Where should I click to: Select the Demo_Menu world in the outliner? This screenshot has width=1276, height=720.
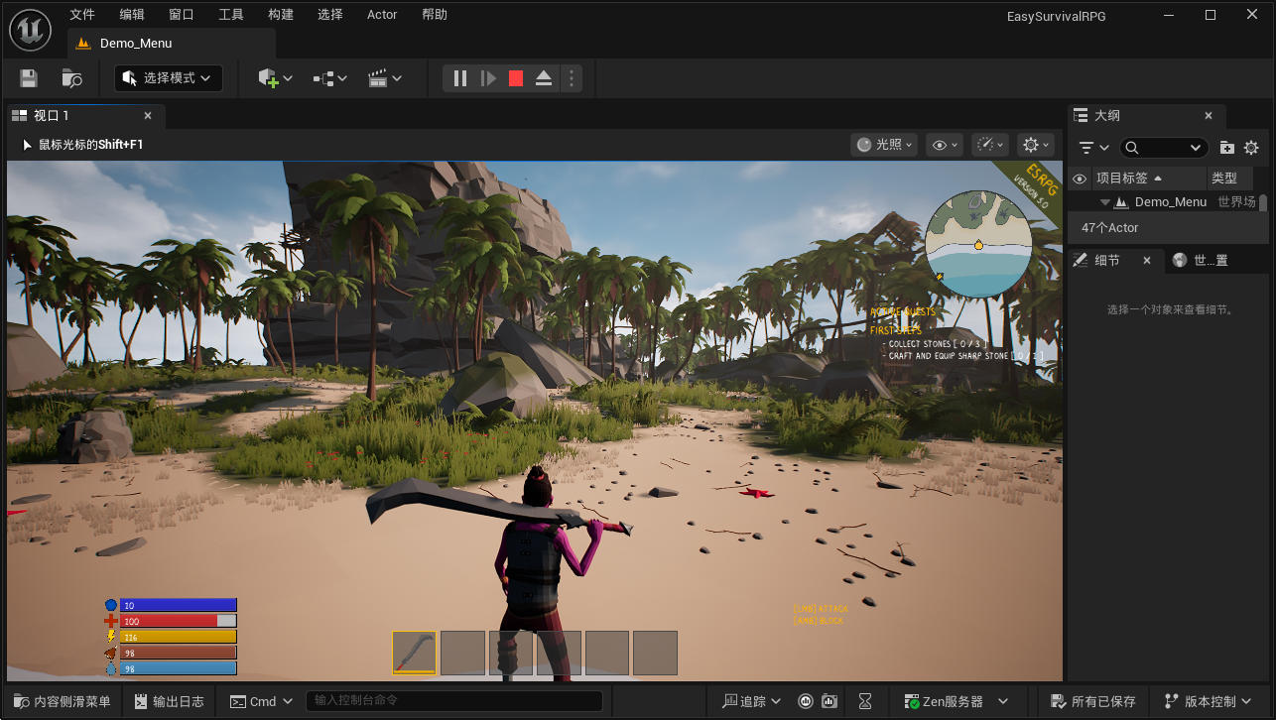coord(1170,202)
